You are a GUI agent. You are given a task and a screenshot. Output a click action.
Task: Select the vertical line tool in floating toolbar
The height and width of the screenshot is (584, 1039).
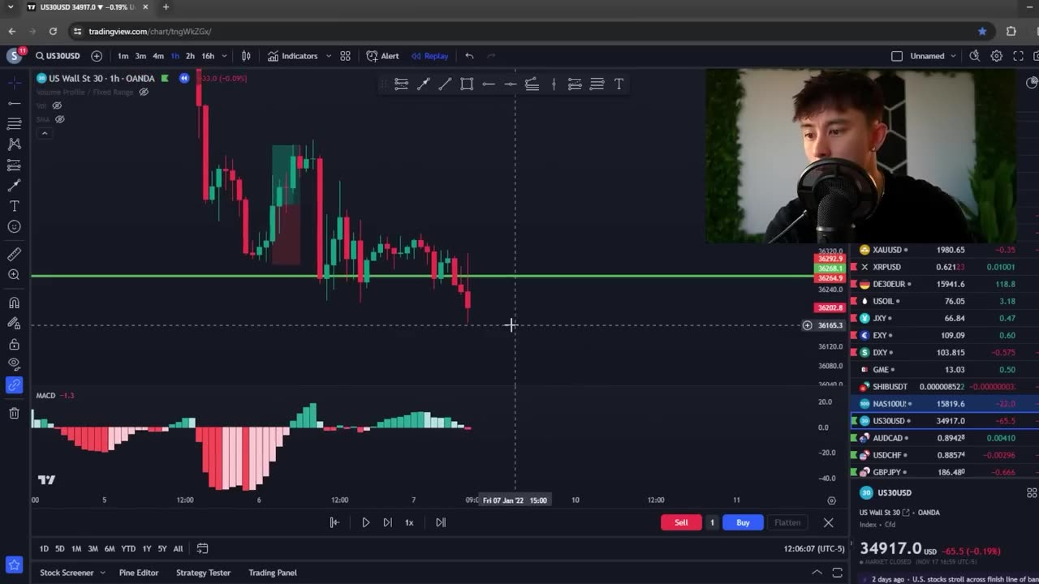554,84
